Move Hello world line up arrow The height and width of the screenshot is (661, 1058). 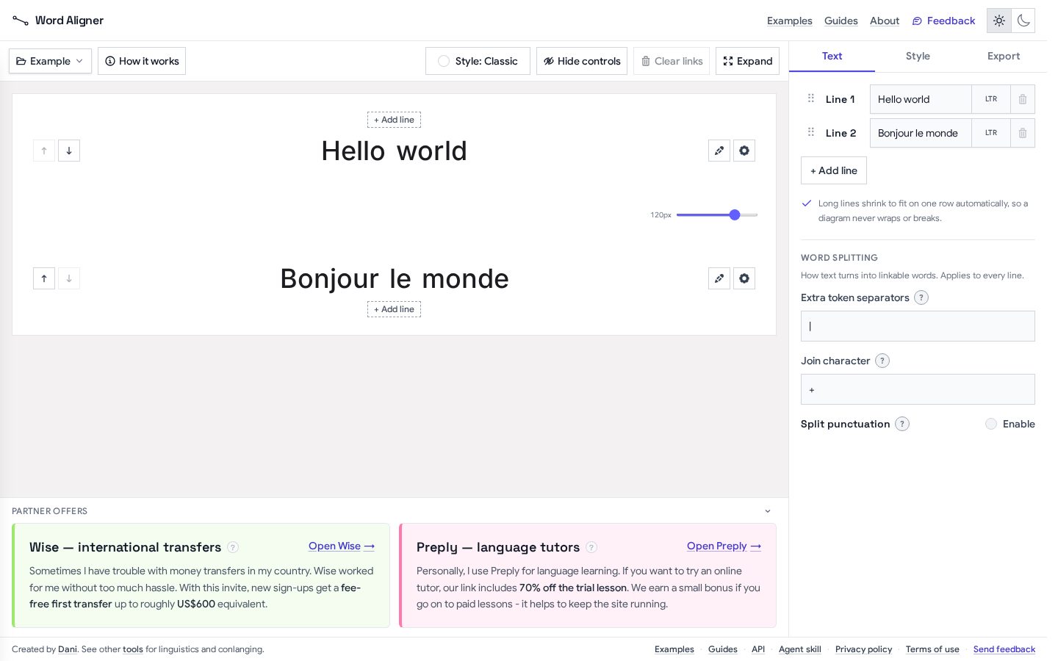[44, 151]
